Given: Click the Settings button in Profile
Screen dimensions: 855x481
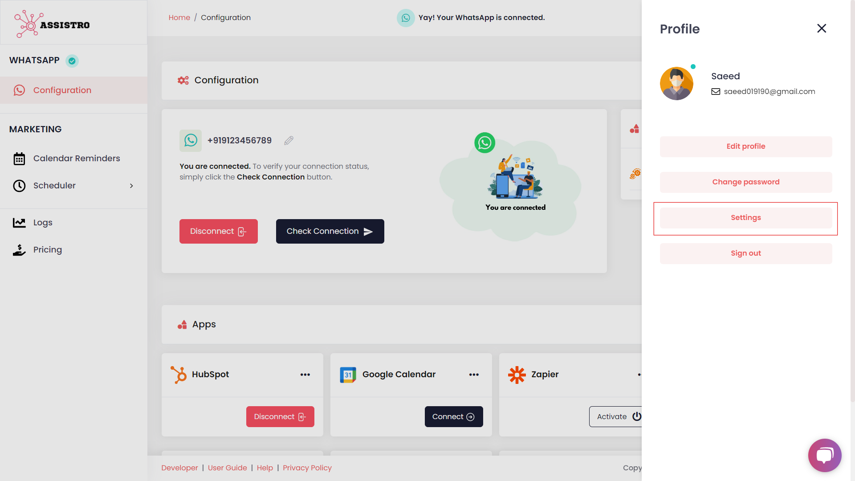Looking at the screenshot, I should [745, 218].
